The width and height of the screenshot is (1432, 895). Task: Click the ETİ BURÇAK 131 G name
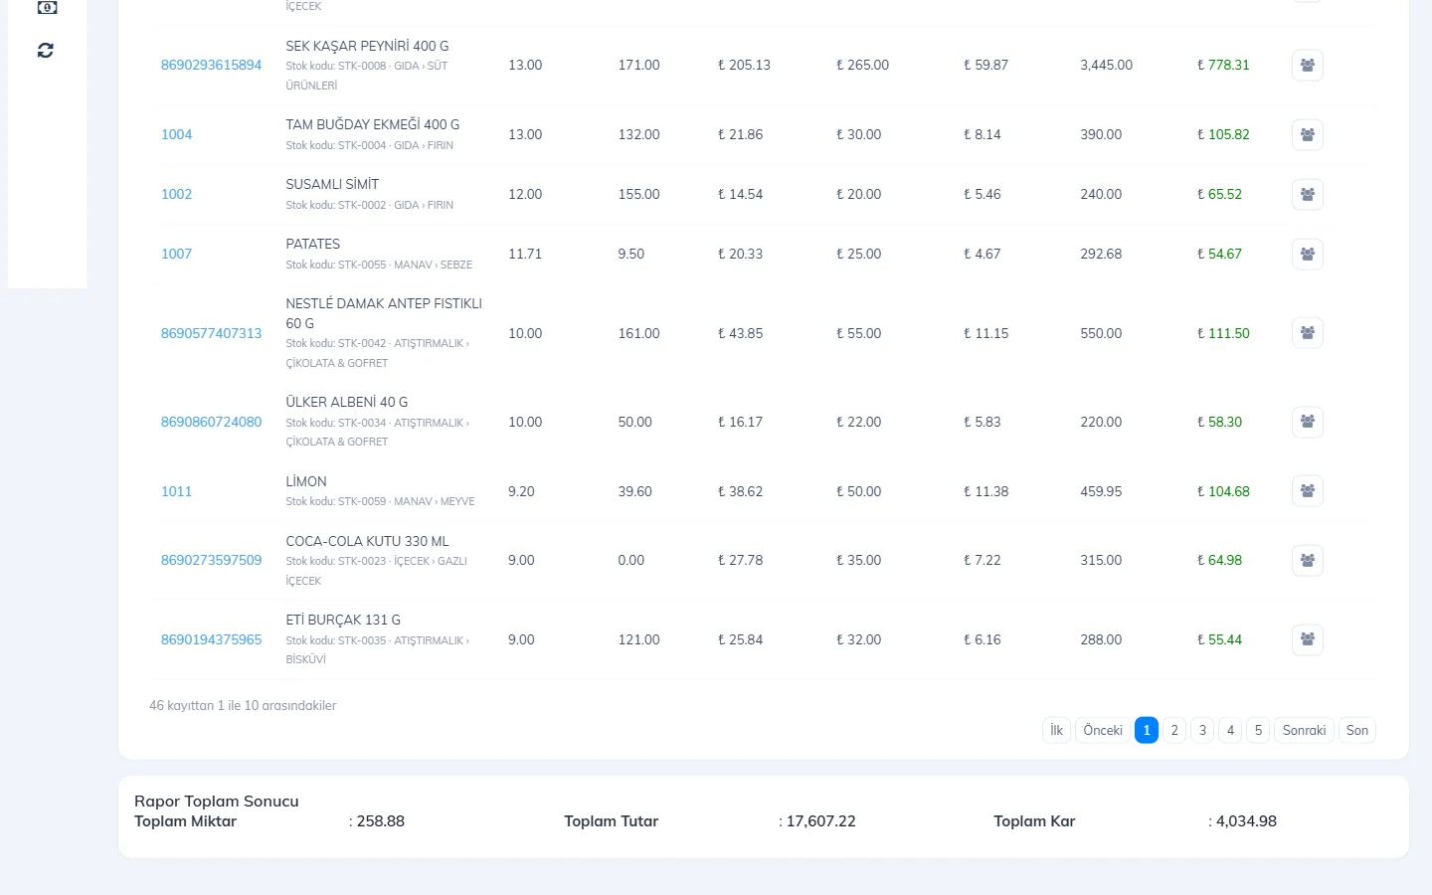pos(343,620)
